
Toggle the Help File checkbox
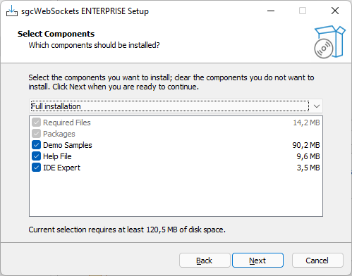point(36,156)
